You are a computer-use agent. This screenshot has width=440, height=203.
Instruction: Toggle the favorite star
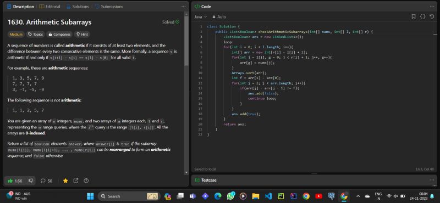[x=65, y=181]
